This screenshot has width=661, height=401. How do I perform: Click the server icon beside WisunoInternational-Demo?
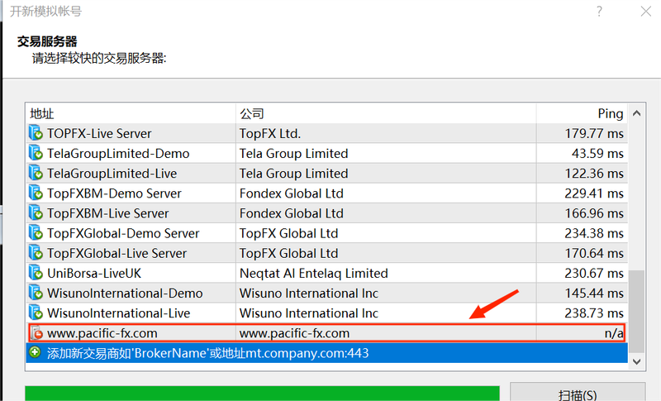tap(36, 293)
